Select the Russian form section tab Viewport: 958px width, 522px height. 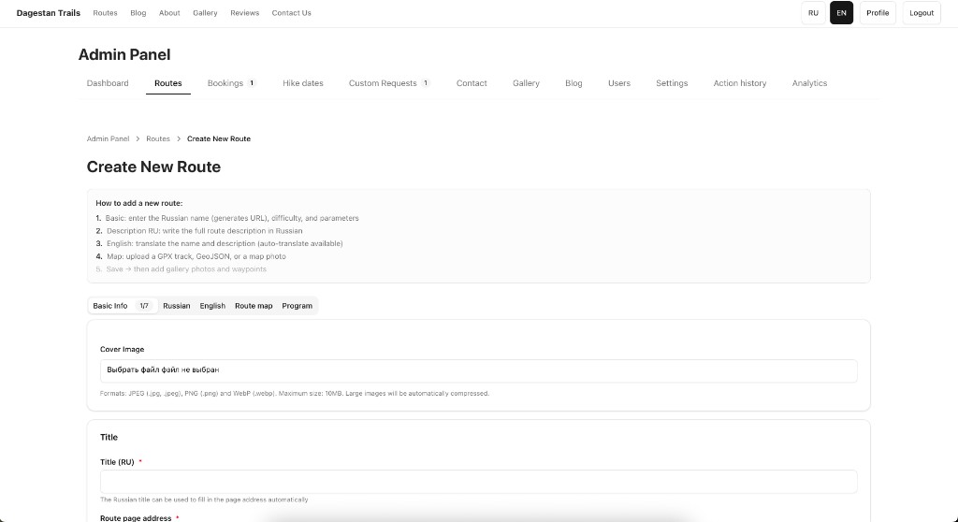pyautogui.click(x=176, y=306)
